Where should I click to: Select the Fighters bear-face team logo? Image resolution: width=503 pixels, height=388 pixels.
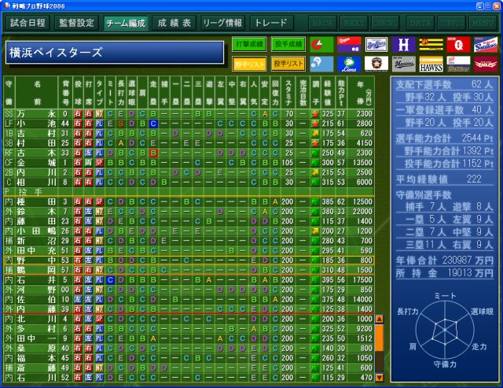376,65
